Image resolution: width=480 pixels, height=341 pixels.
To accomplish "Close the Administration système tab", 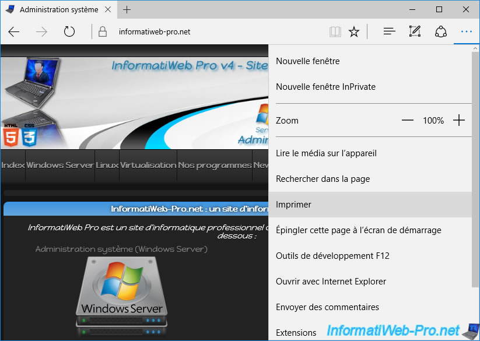I will (108, 9).
